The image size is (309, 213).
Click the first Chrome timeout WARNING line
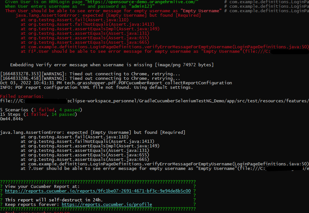coord(90,74)
